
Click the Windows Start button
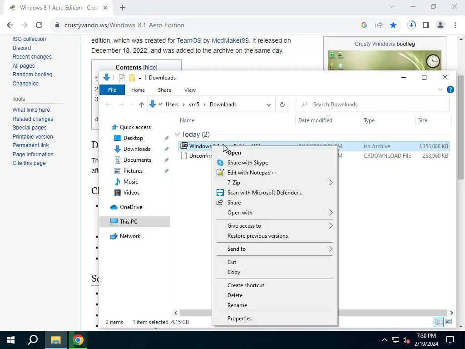coord(11,340)
